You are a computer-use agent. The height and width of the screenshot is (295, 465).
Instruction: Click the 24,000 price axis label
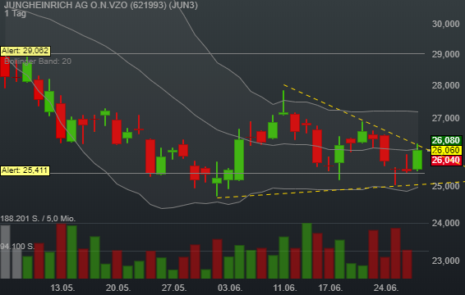point(446,223)
